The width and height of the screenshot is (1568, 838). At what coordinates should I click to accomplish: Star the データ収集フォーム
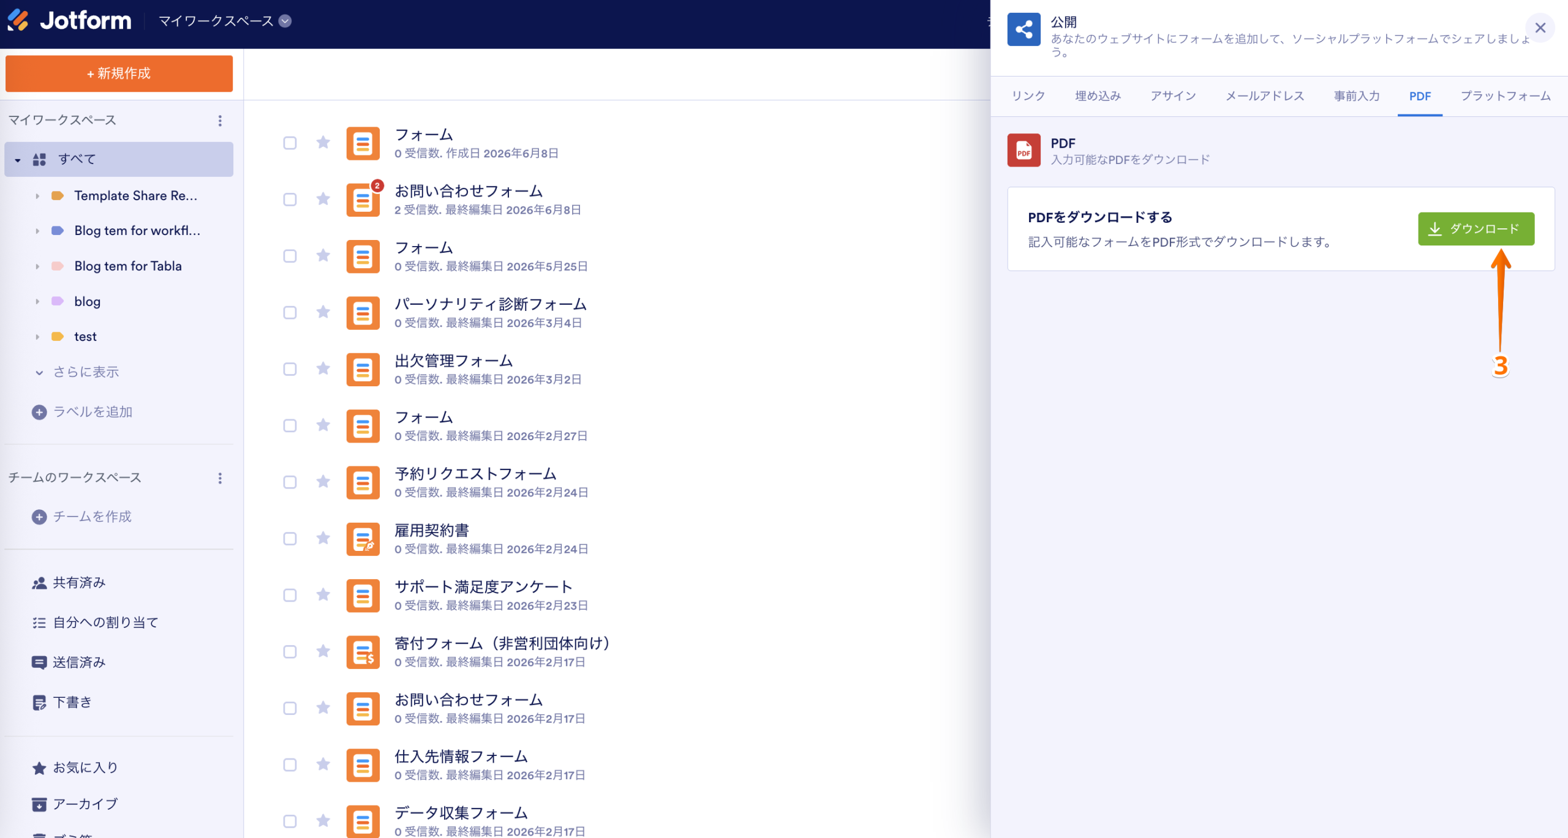(323, 821)
